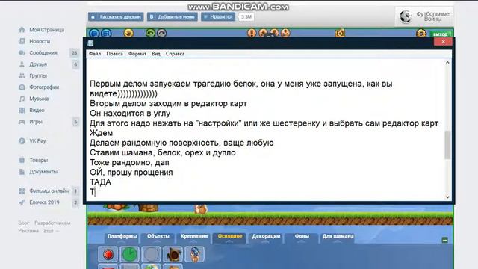Click the gray redo arrow in map editor
This screenshot has width=478, height=269.
[162, 33]
